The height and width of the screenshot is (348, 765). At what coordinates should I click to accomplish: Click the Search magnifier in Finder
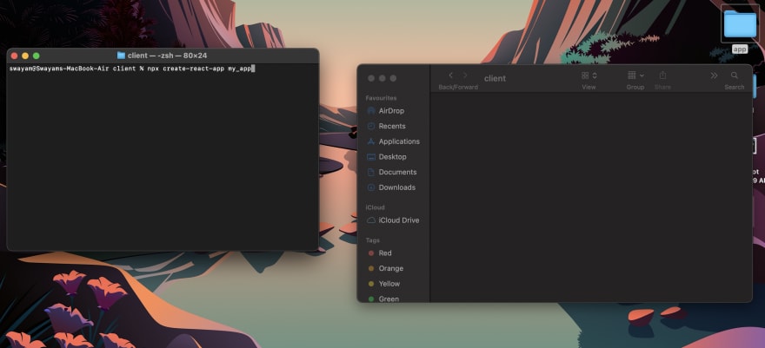coord(735,76)
